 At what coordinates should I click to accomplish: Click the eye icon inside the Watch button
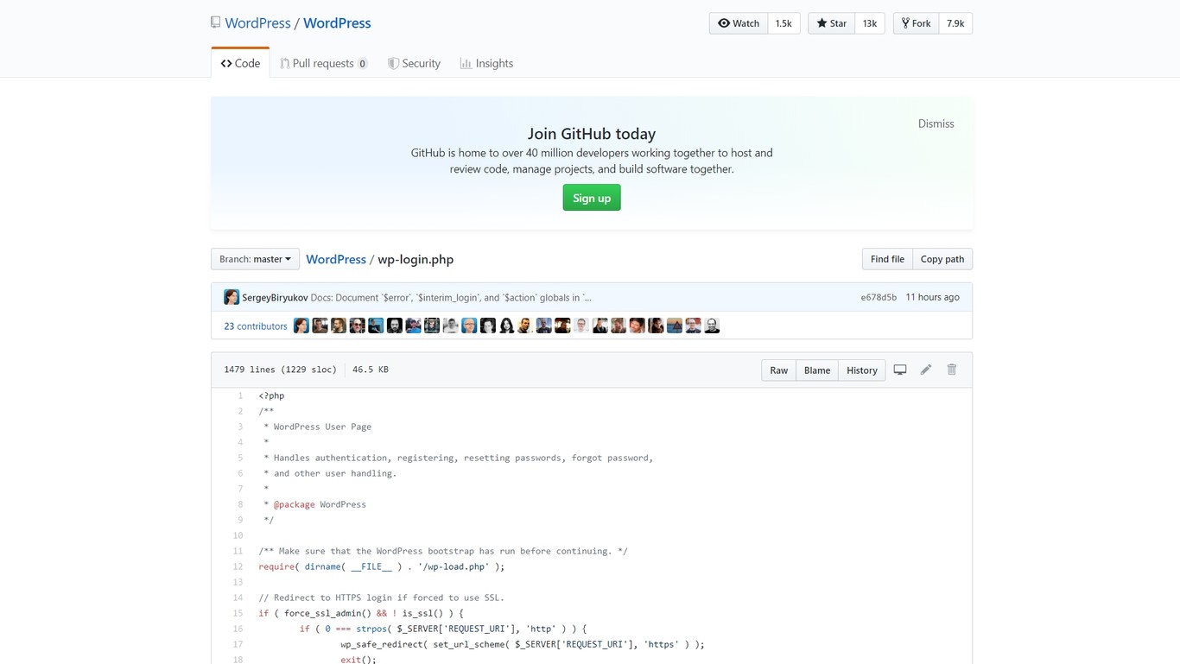click(725, 23)
